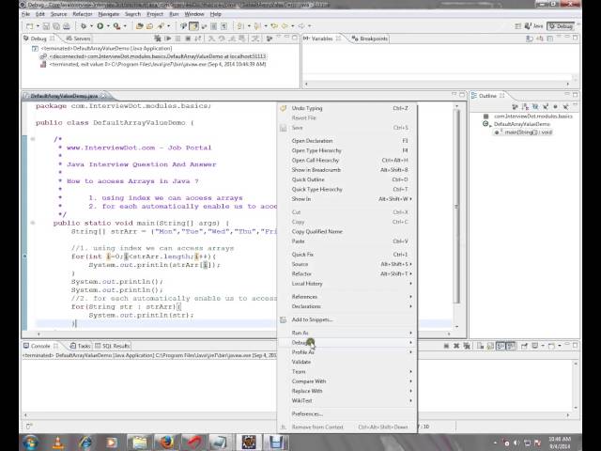The height and width of the screenshot is (451, 601).
Task: Expand the Source submenu in context menu
Action: click(348, 264)
